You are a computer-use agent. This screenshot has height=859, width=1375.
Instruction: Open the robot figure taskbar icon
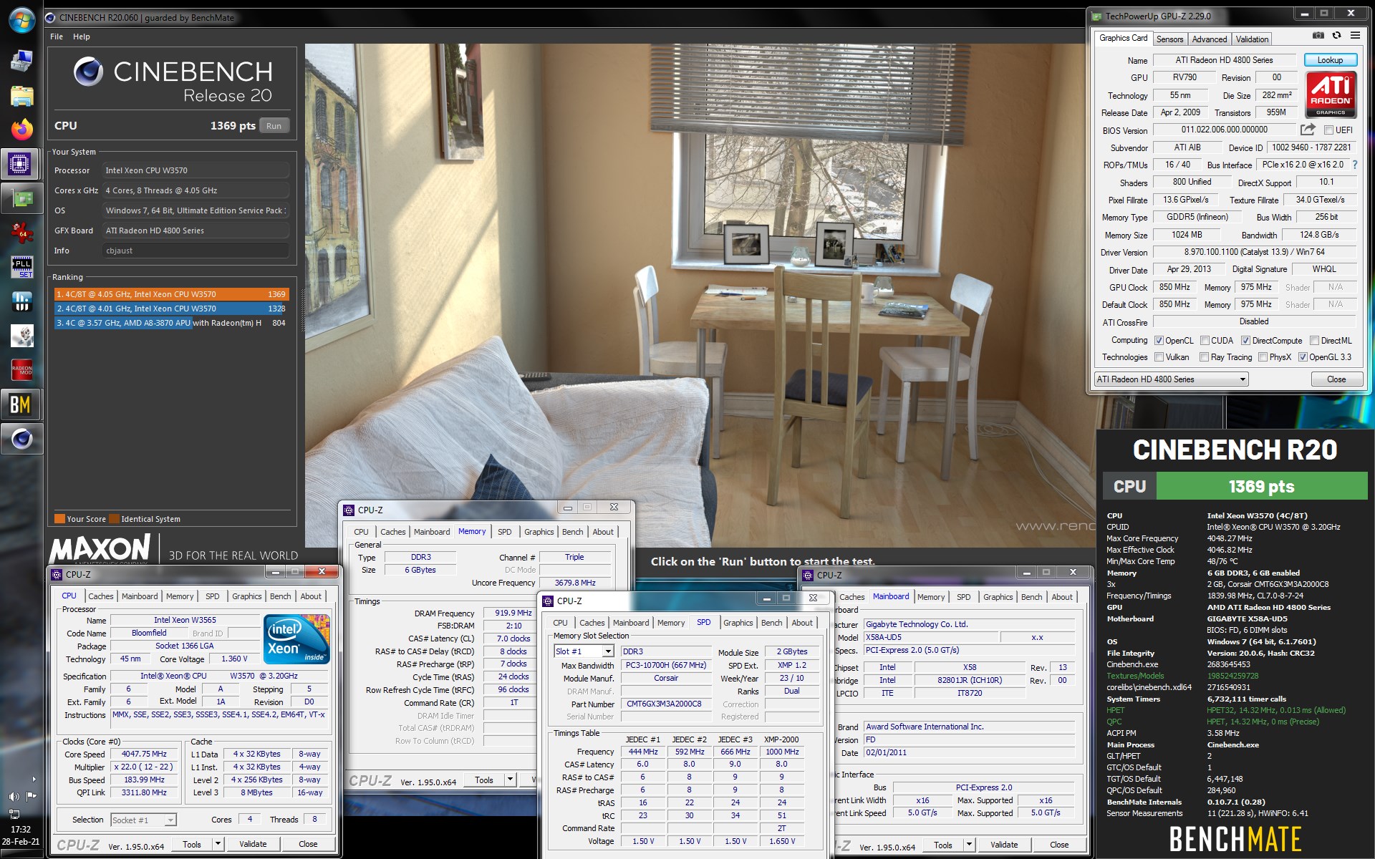click(21, 335)
